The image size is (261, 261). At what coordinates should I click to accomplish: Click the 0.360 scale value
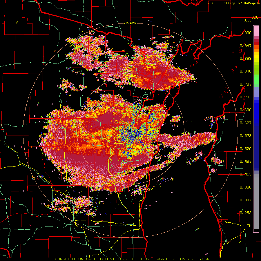(x=246, y=187)
